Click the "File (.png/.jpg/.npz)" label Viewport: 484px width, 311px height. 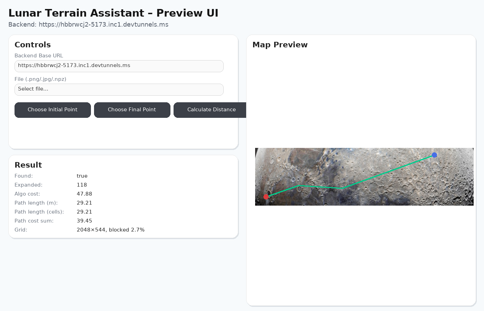(x=40, y=79)
